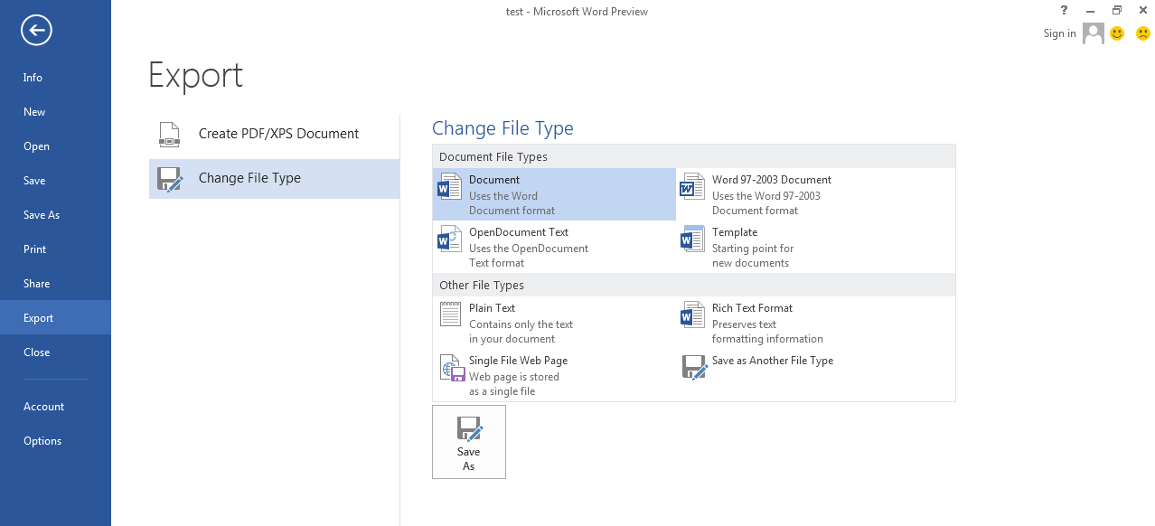Open Microsoft Word Help question mark

pyautogui.click(x=1063, y=11)
